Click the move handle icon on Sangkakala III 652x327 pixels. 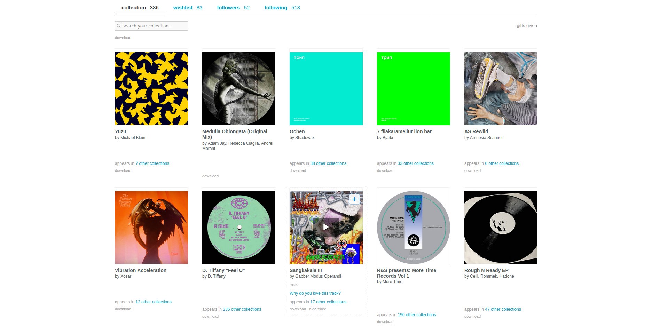(x=354, y=199)
